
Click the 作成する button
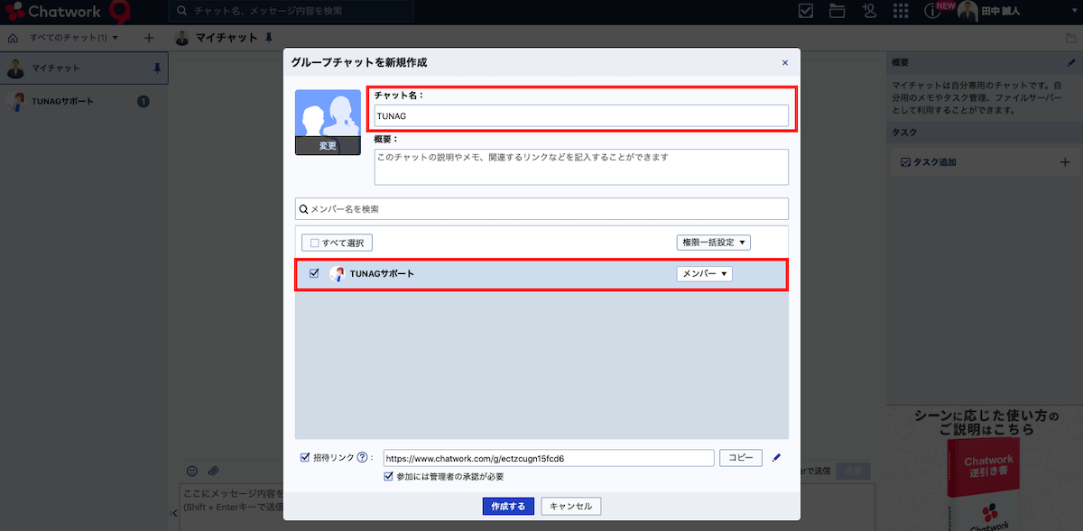coord(508,506)
